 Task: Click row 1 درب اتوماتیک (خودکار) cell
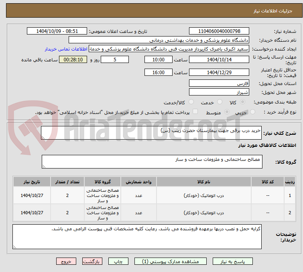pyautogui.click(x=204, y=195)
